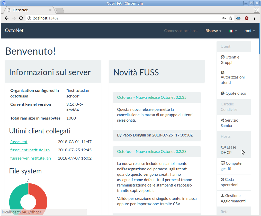Screen dimensions: 261x216
Task: Open the Chromium three-dot menu
Action: pos(254,18)
